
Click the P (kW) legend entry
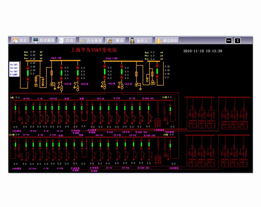point(14,75)
